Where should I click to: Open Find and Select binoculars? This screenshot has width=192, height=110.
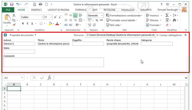coord(174,20)
